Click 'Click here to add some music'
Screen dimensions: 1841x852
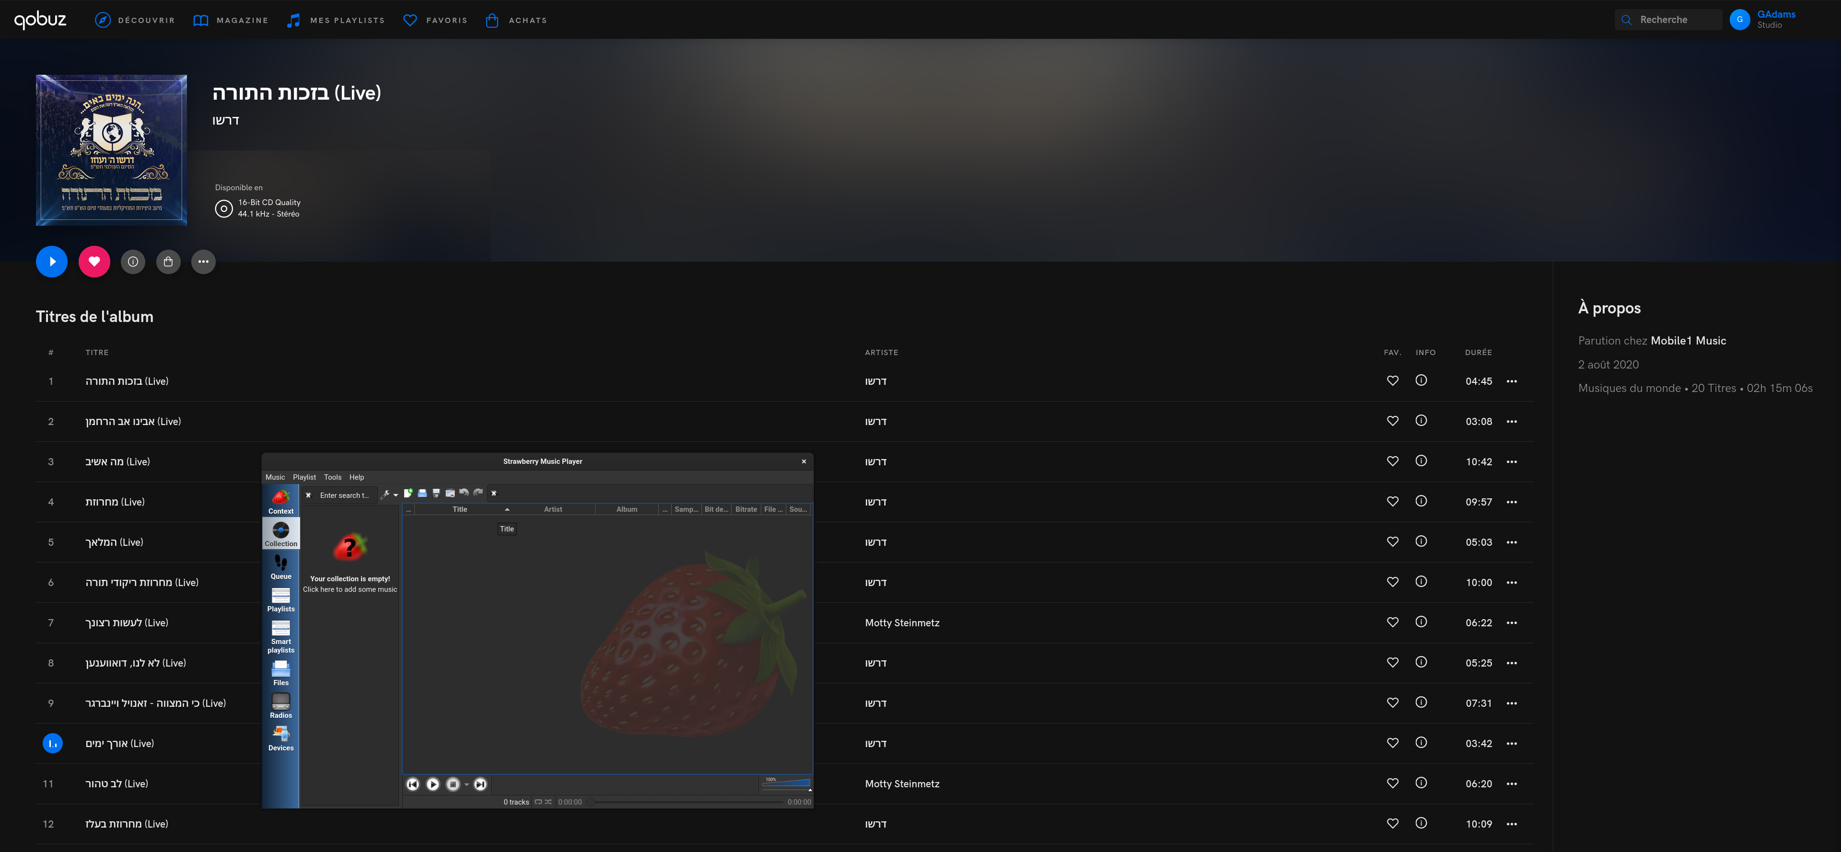350,589
